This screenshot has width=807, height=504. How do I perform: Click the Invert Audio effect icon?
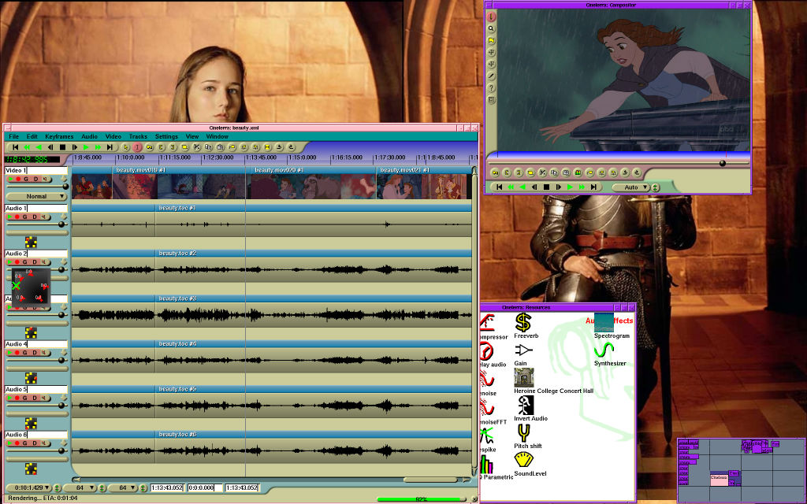pos(523,405)
